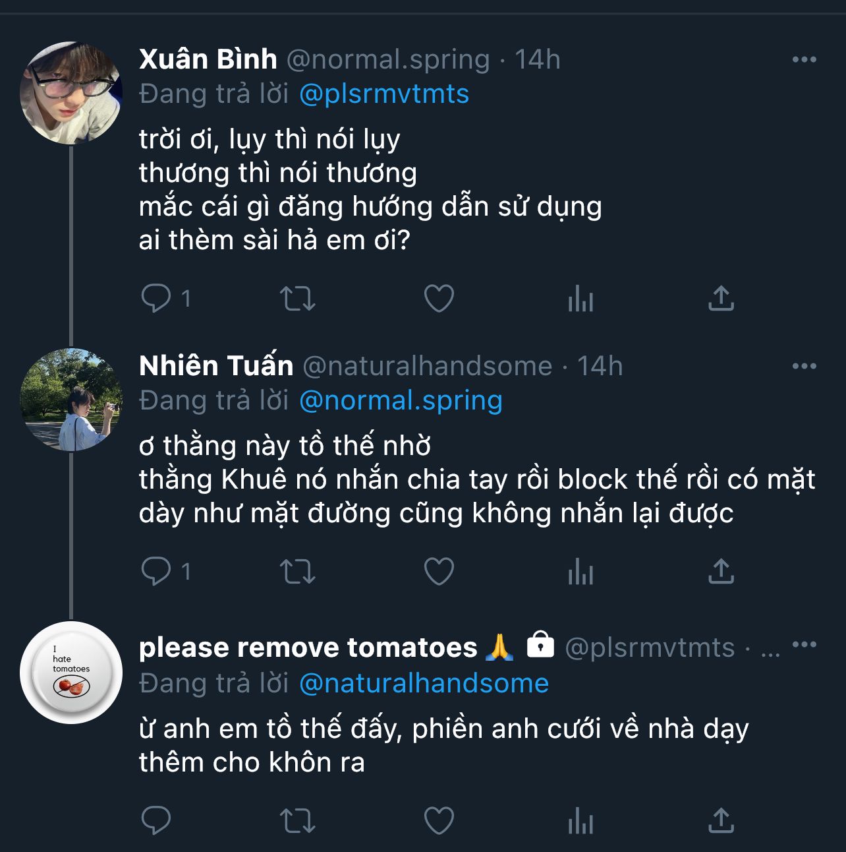This screenshot has width=846, height=852.
Task: Share Nhiên Tuấn's tweet
Action: pos(721,571)
